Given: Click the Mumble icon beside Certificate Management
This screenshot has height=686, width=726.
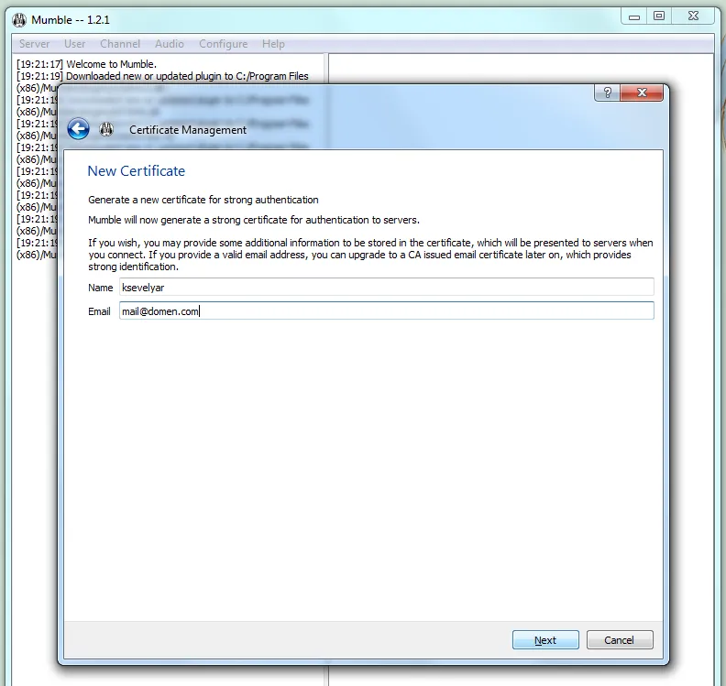Looking at the screenshot, I should (x=106, y=129).
